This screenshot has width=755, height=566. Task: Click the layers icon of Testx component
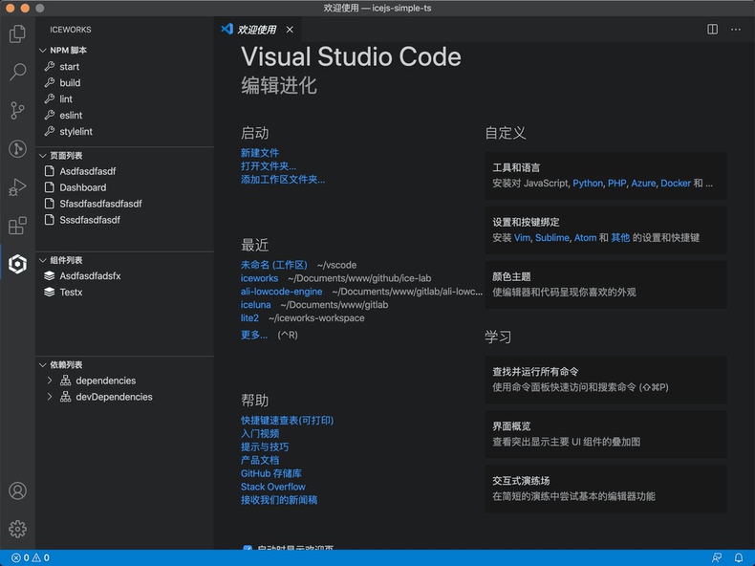[49, 292]
